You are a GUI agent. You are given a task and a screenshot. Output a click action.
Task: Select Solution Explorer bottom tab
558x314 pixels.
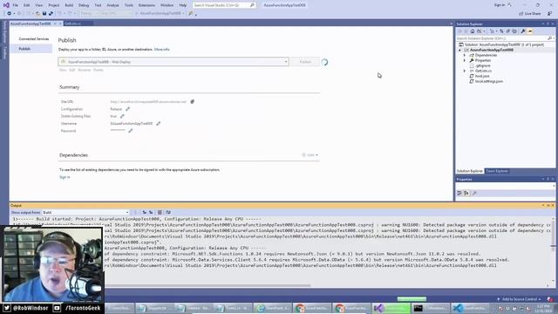pos(469,171)
